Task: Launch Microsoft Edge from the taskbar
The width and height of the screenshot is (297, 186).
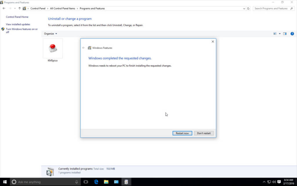Action: pyautogui.click(x=96, y=182)
